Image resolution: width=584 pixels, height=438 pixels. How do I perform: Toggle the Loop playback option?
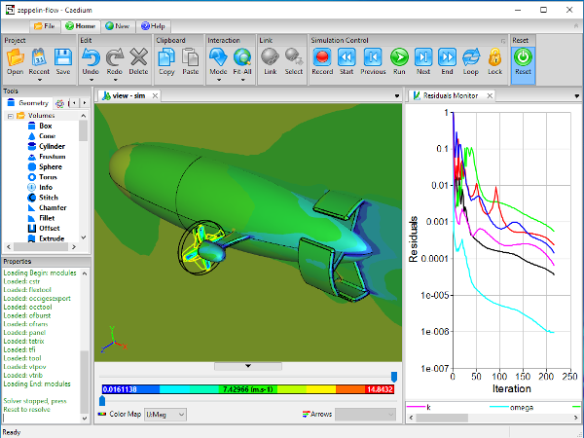[x=471, y=60]
